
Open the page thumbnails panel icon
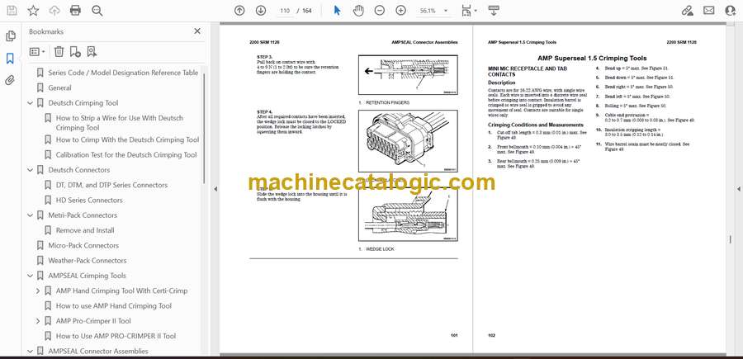point(11,36)
